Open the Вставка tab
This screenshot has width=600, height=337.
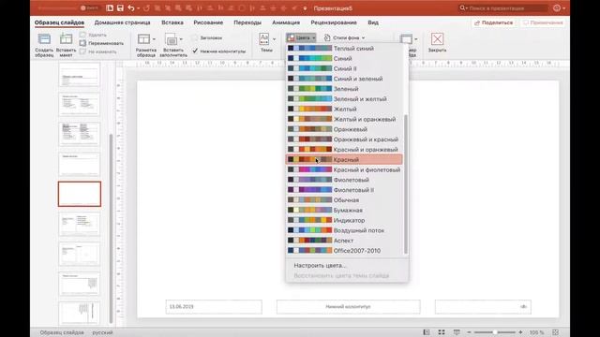[172, 22]
